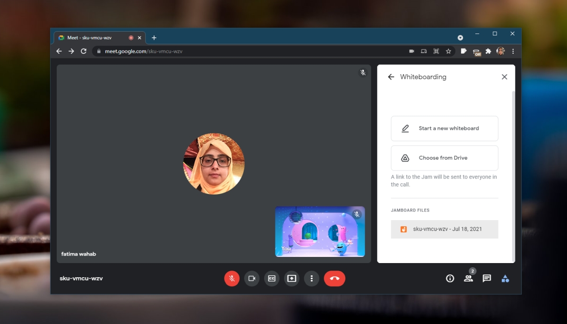The image size is (567, 324).
Task: Go back from Whiteboarding panel
Action: 391,77
